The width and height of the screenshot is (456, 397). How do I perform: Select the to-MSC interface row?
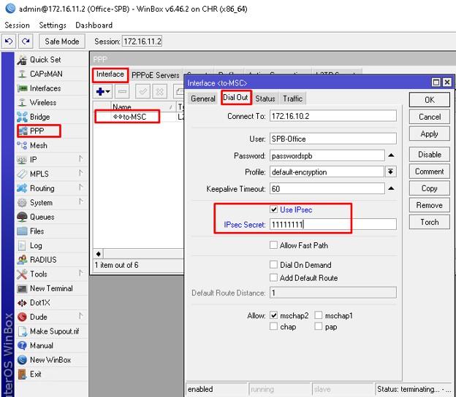pos(138,117)
